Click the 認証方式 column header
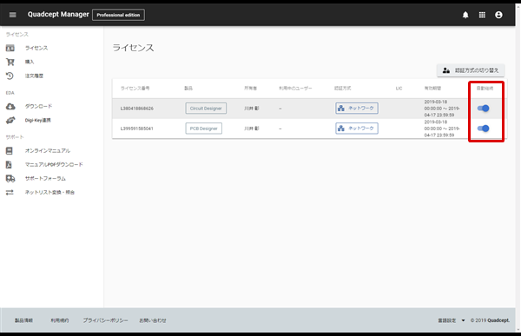 click(343, 89)
